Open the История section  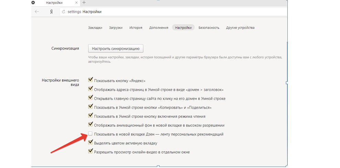click(136, 28)
